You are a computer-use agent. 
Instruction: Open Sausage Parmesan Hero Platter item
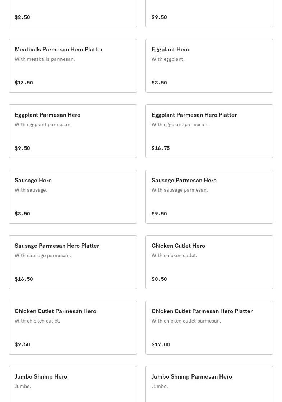click(73, 262)
